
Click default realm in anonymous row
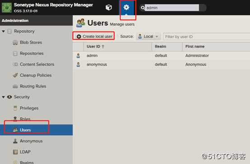[x=161, y=64]
